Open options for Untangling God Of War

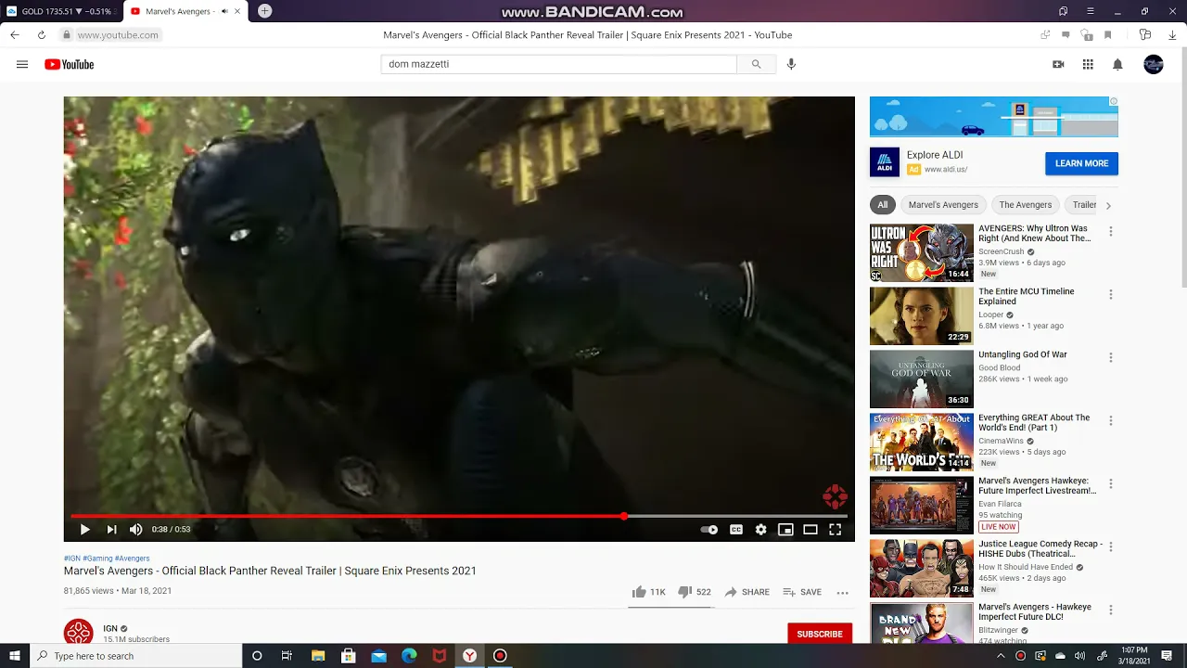click(x=1110, y=357)
